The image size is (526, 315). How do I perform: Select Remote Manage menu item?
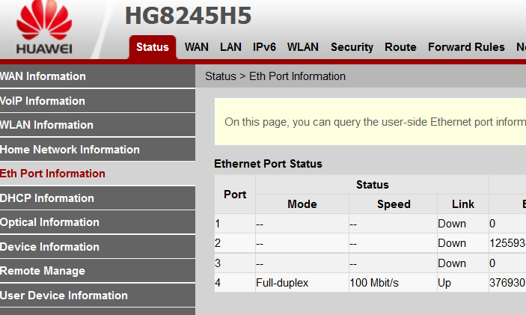tap(97, 271)
